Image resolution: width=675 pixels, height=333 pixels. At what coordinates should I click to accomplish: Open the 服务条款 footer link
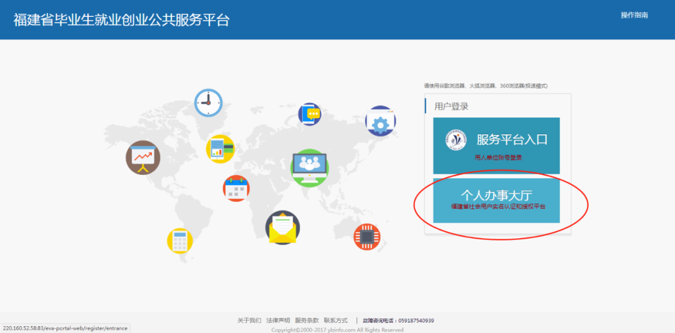pyautogui.click(x=307, y=321)
